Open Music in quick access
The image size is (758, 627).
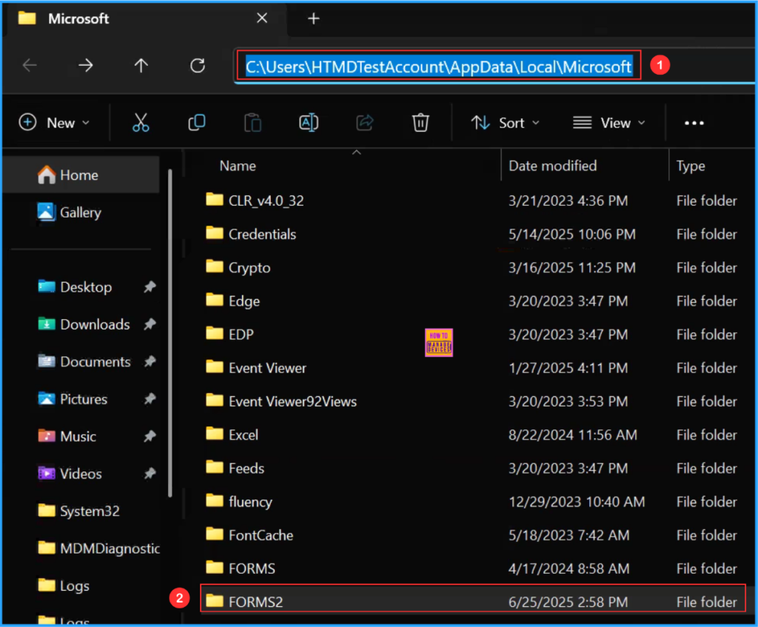pyautogui.click(x=67, y=437)
